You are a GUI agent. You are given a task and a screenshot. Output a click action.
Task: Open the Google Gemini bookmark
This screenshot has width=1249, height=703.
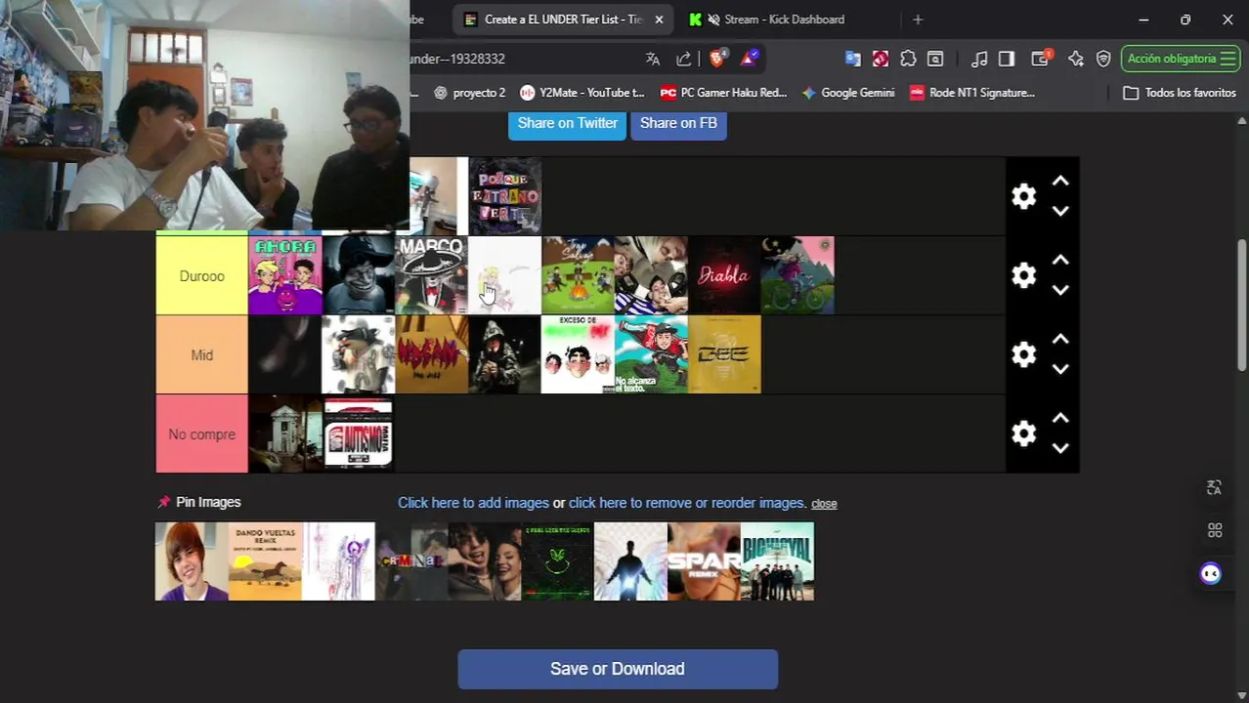tap(847, 93)
